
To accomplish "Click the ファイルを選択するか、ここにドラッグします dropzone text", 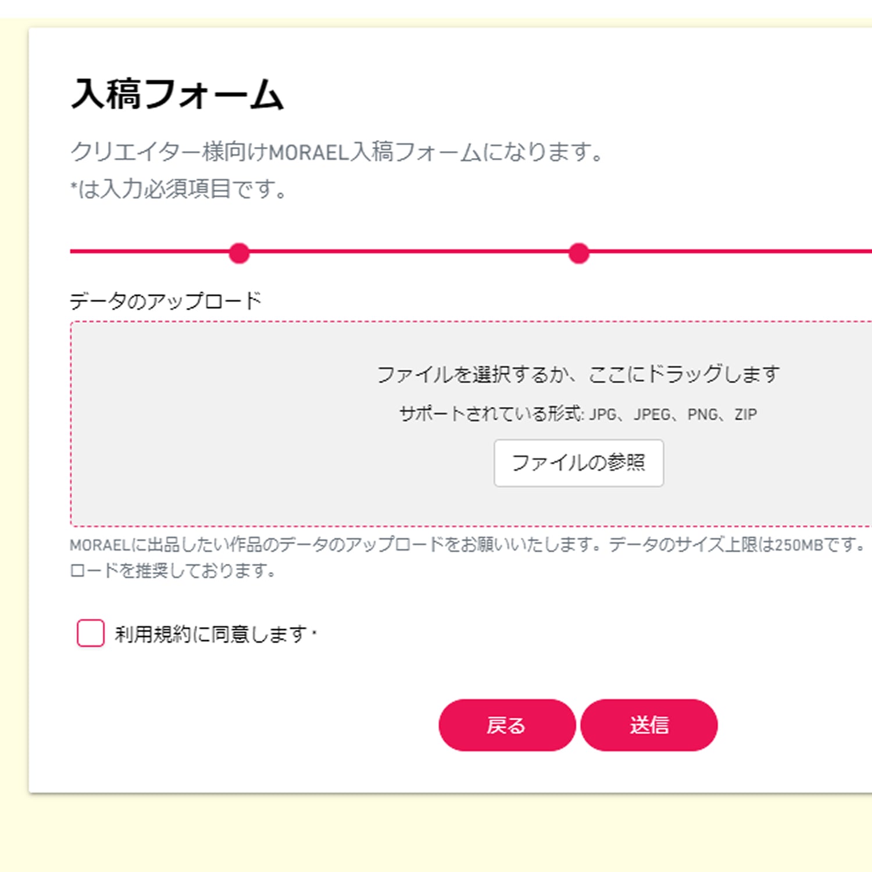I will (x=578, y=374).
